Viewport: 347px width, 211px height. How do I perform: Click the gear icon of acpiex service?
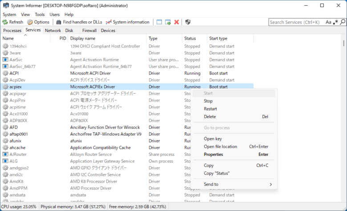coord(5,87)
